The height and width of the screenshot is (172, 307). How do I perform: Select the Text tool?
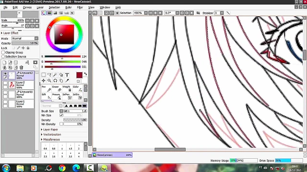pyautogui.click(x=67, y=75)
